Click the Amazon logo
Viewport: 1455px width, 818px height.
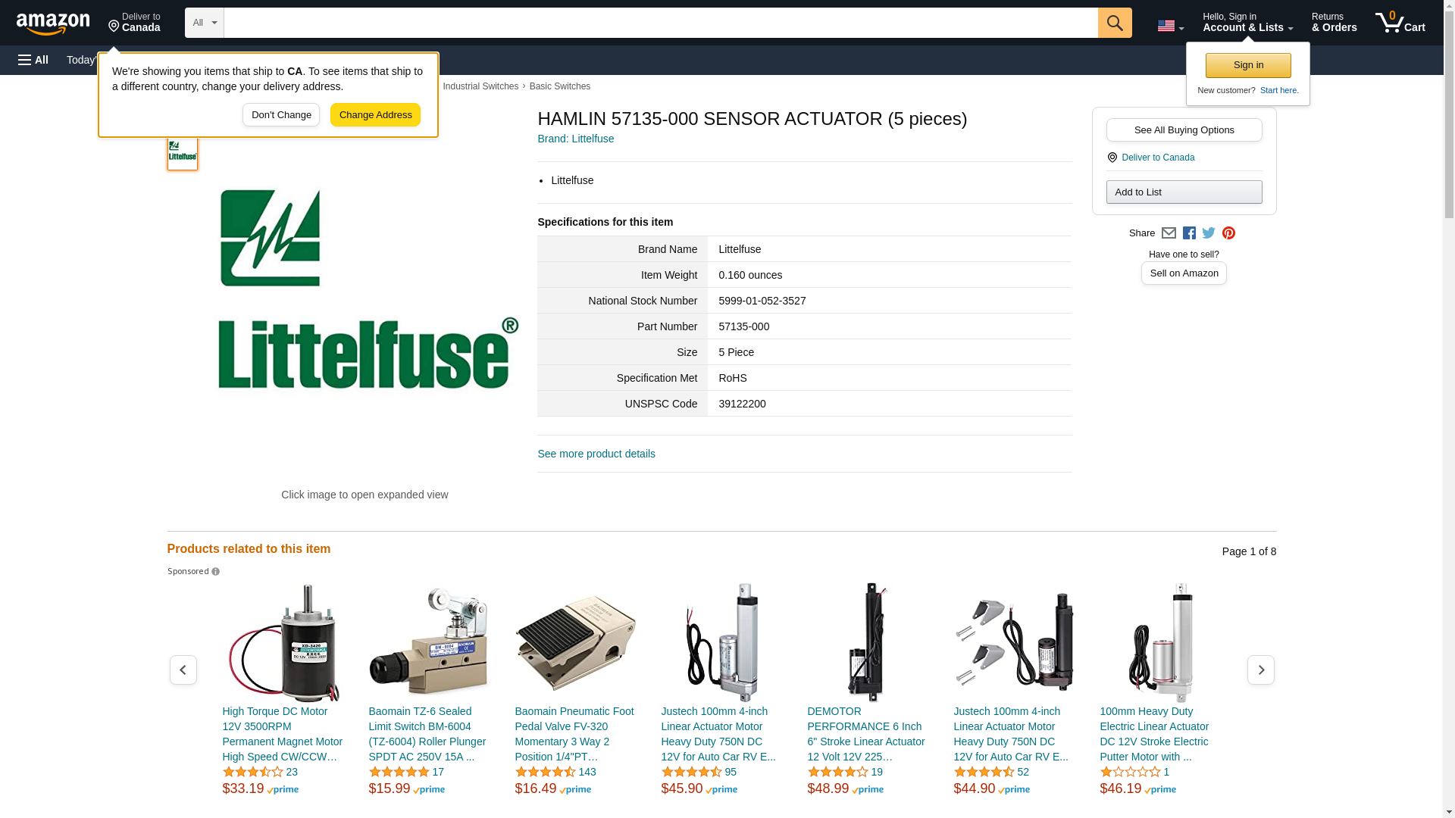click(x=53, y=23)
